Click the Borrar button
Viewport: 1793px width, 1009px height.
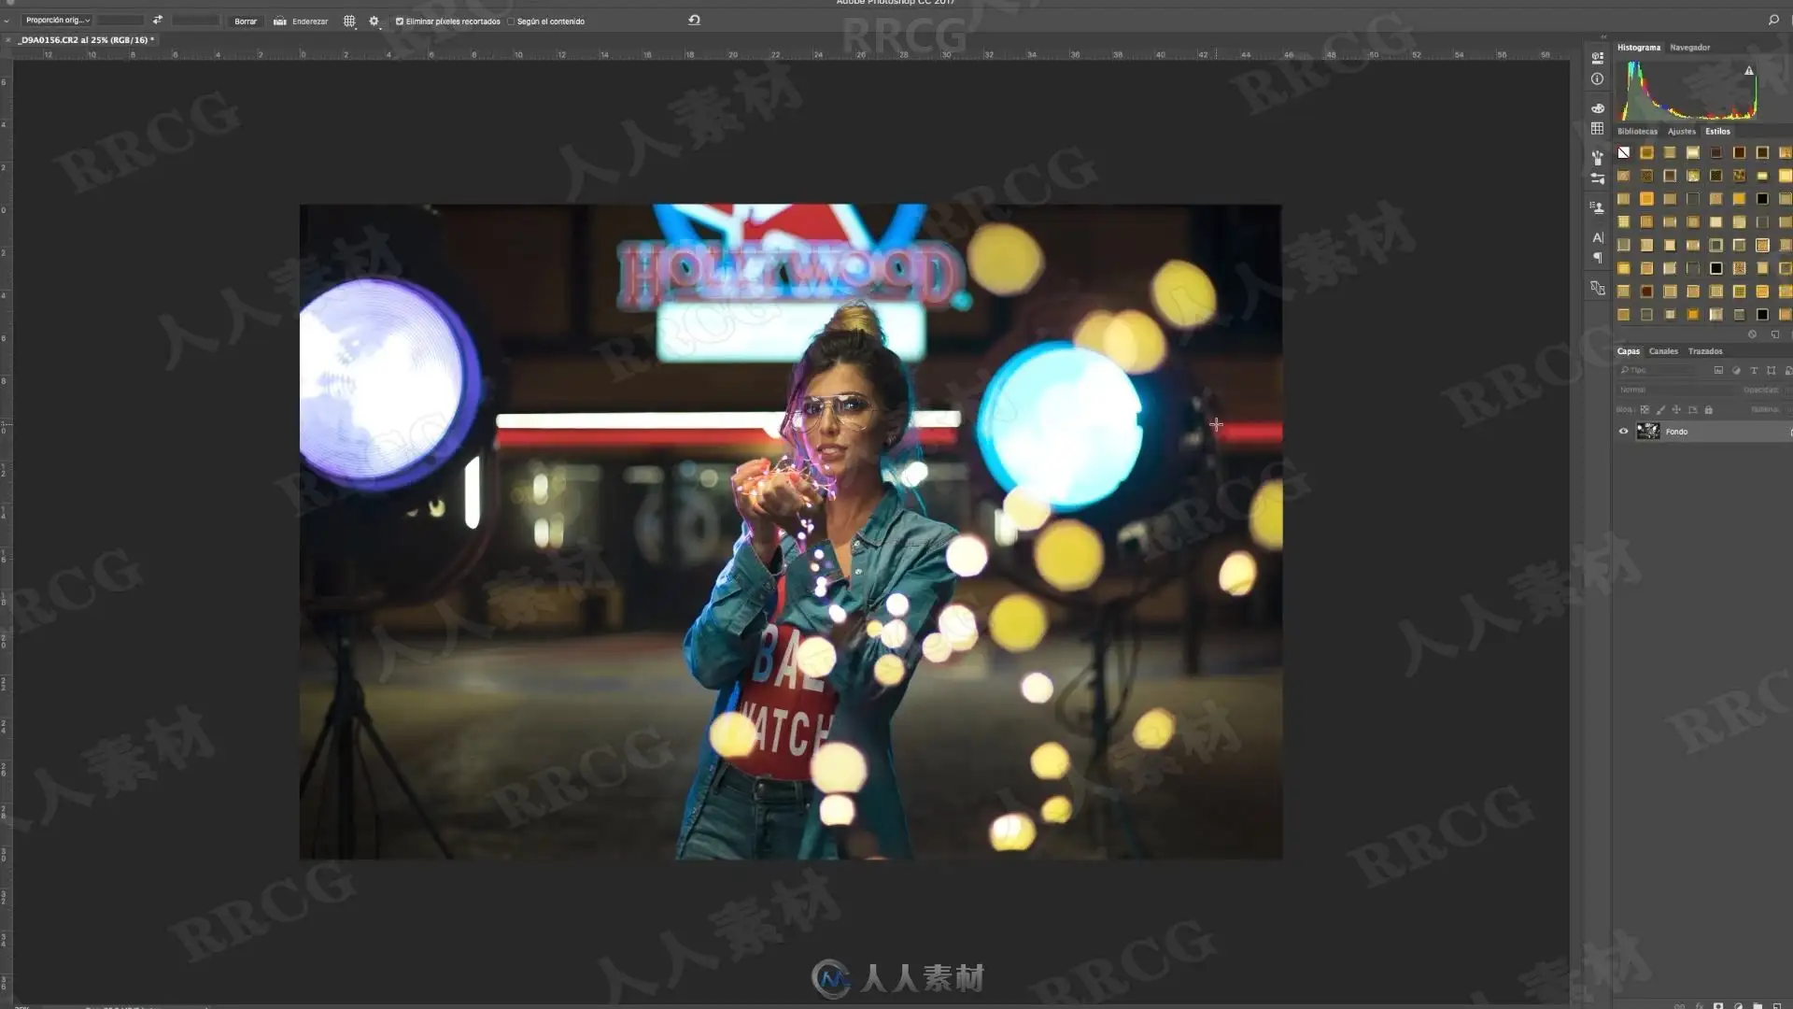246,21
